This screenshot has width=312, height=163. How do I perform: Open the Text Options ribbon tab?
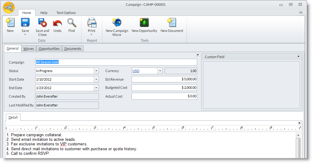pos(66,13)
